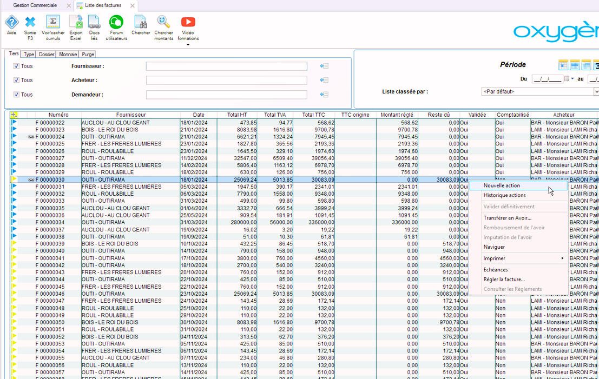Open the Du date picker dropdown arrow
The width and height of the screenshot is (599, 379).
click(x=572, y=79)
